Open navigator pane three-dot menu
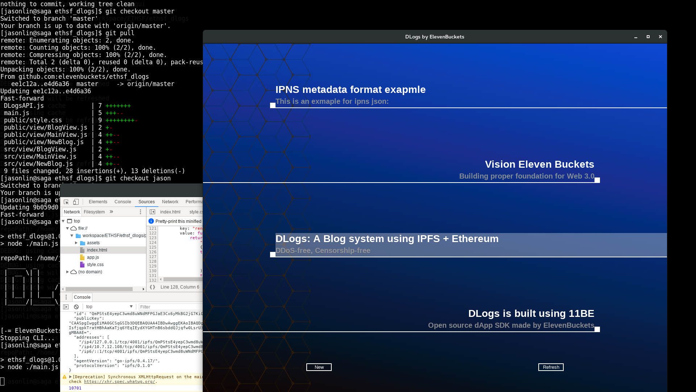 tap(141, 212)
